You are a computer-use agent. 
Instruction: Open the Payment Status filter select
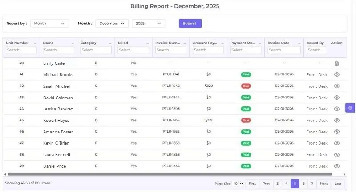click(x=246, y=50)
